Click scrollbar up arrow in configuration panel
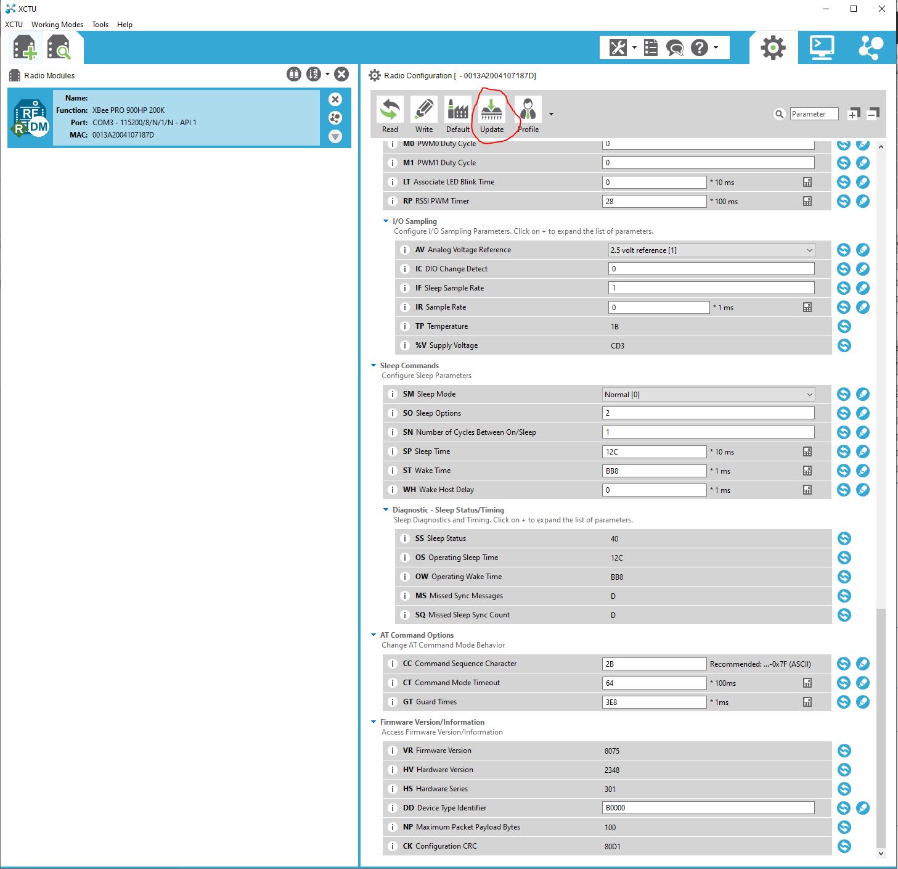 [x=881, y=147]
